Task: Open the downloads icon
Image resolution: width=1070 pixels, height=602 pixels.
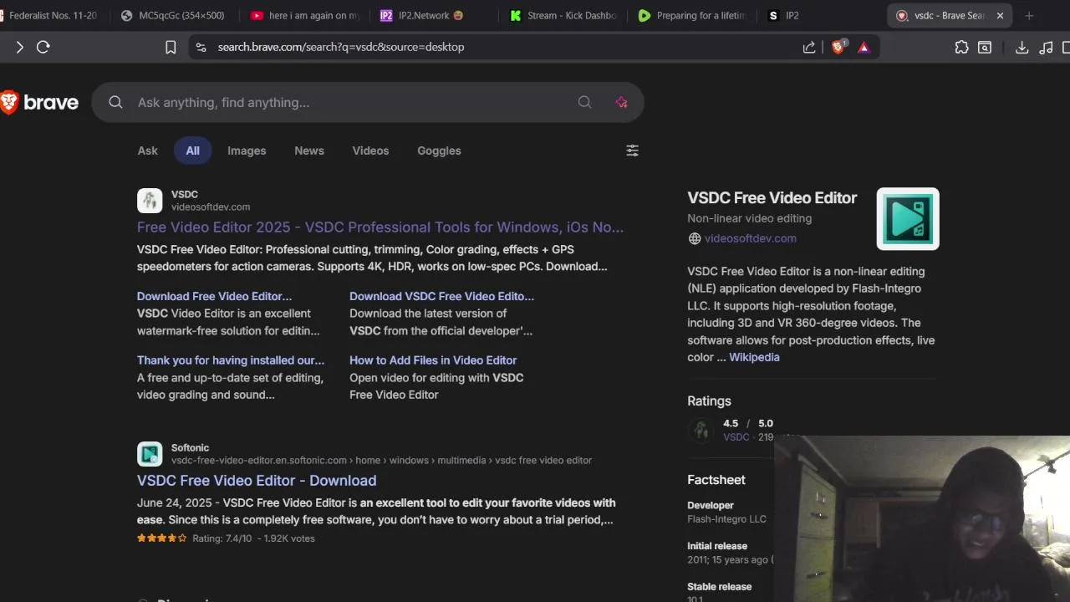Action: click(1022, 48)
